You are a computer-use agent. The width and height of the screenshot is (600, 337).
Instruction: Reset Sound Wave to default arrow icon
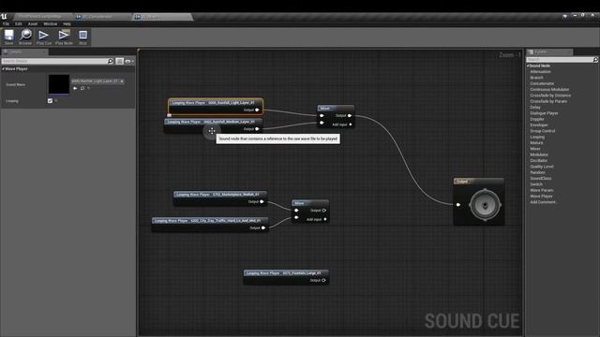pos(89,88)
